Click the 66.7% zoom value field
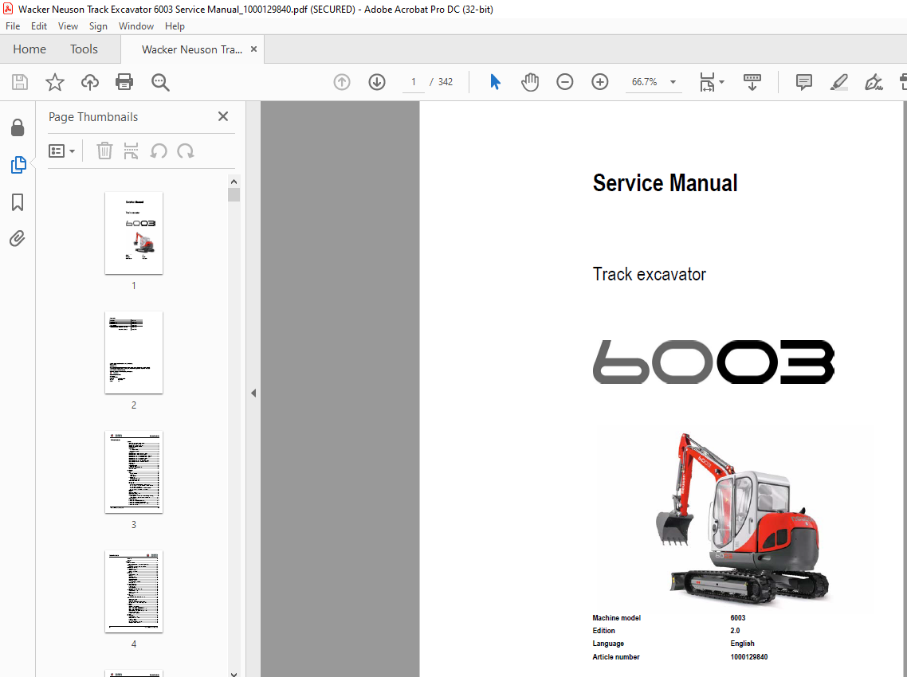 tap(645, 82)
